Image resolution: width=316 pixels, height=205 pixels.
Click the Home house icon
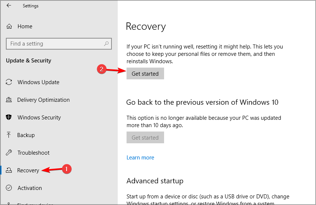click(9, 26)
